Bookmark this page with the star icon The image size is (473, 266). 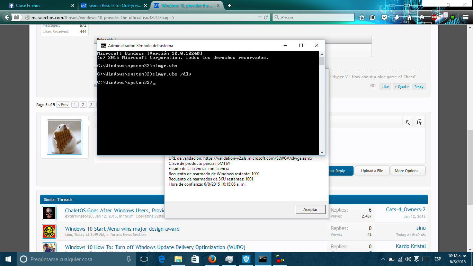point(362,17)
